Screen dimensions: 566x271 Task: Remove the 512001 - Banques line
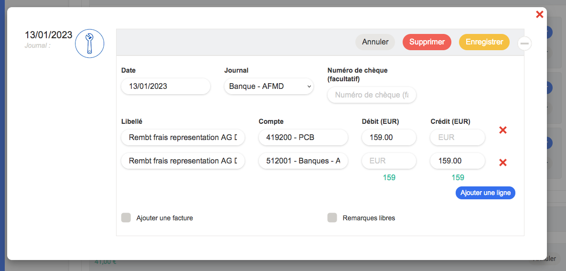click(502, 163)
